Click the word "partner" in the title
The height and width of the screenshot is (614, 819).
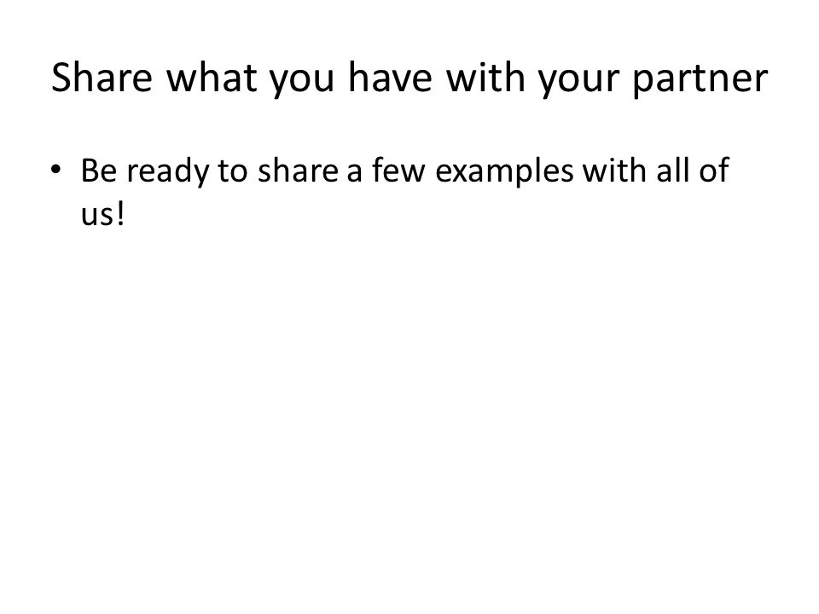(700, 81)
